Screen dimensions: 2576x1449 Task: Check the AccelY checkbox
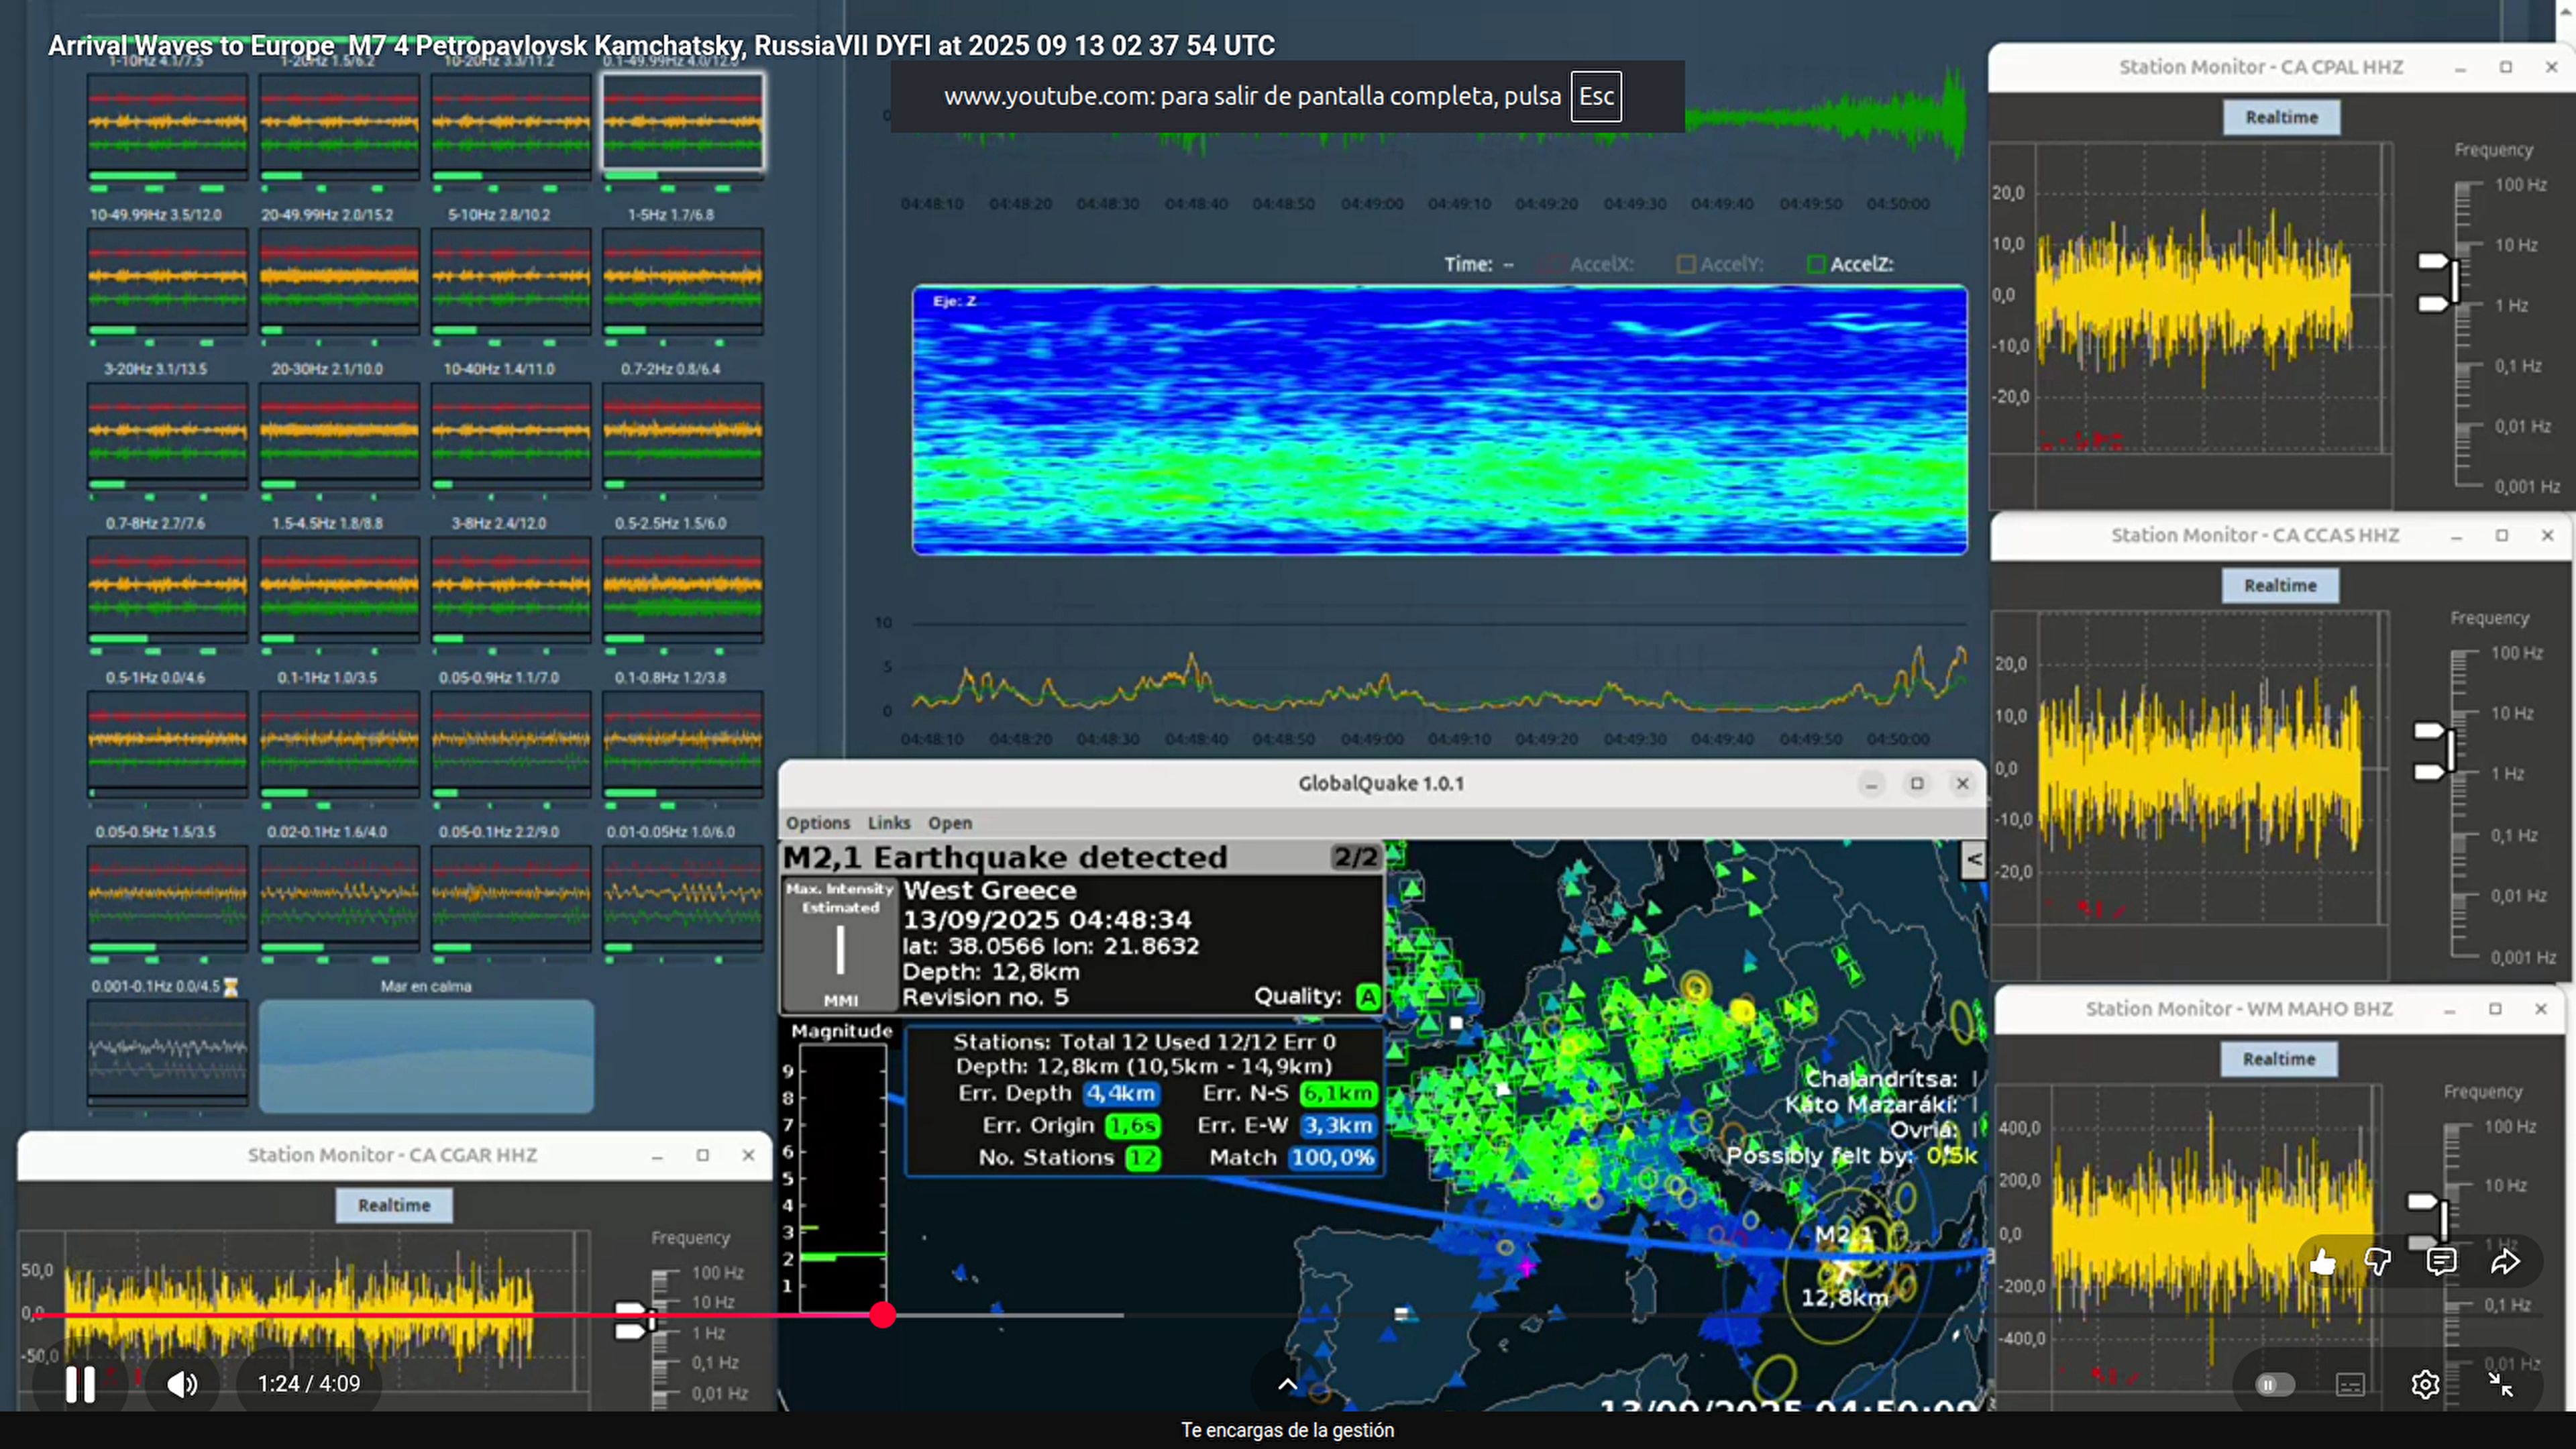pos(1686,264)
